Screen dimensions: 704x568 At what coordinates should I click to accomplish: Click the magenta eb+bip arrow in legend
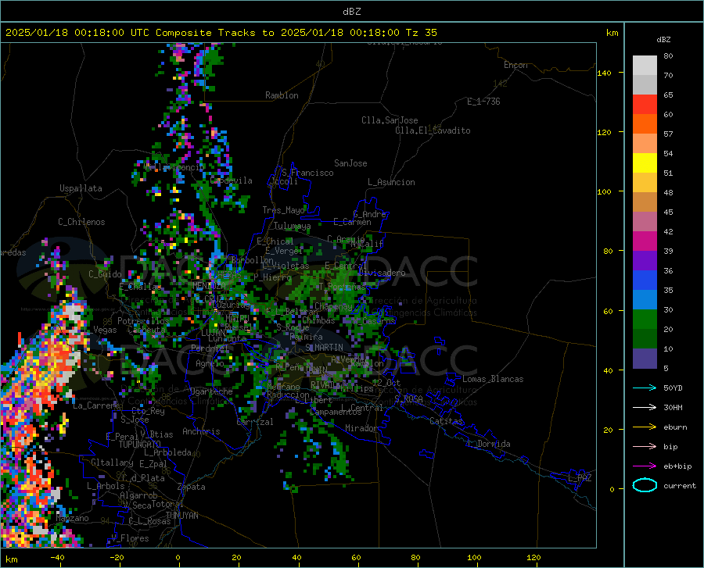tap(645, 466)
